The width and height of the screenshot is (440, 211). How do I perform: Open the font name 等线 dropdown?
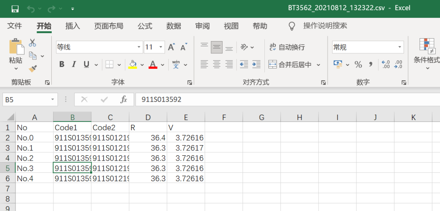coord(139,47)
